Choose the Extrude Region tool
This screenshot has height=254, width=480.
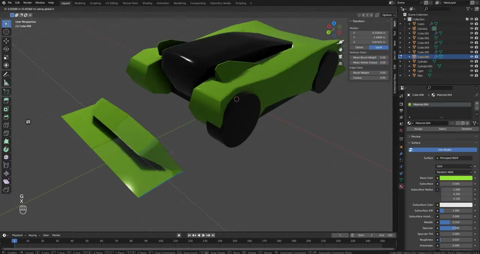click(6, 101)
